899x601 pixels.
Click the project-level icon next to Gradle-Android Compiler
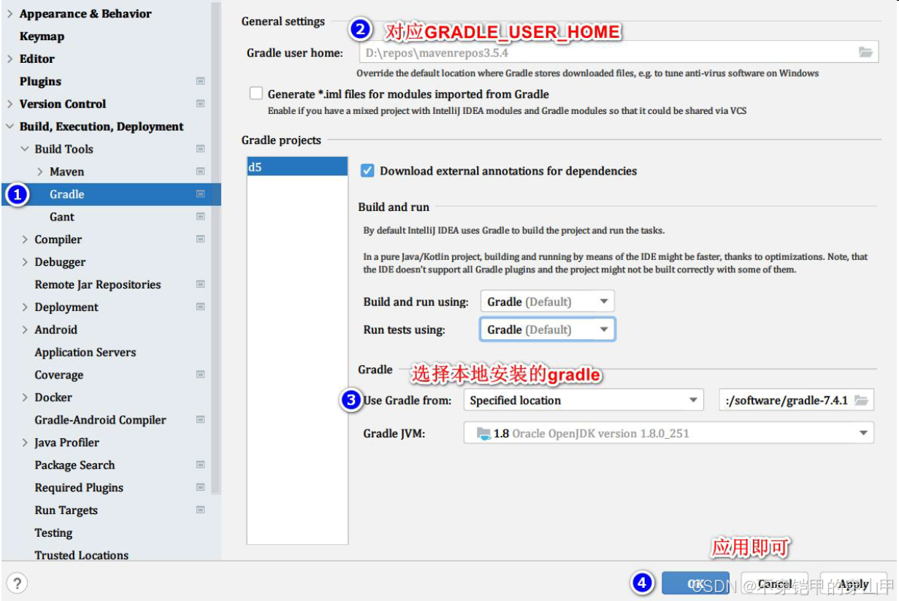coord(201,420)
